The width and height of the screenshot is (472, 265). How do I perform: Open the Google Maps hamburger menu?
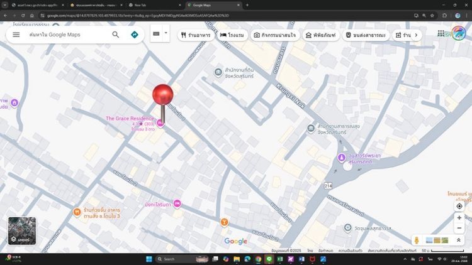tap(16, 35)
